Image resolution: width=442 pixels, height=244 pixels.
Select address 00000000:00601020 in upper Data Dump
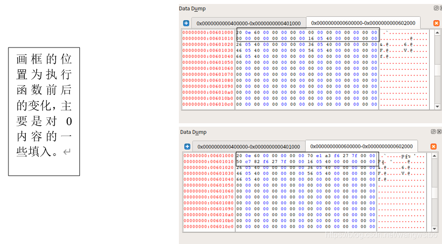(x=208, y=45)
